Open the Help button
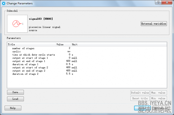This screenshot has width=174, height=115. pyautogui.click(x=13, y=108)
